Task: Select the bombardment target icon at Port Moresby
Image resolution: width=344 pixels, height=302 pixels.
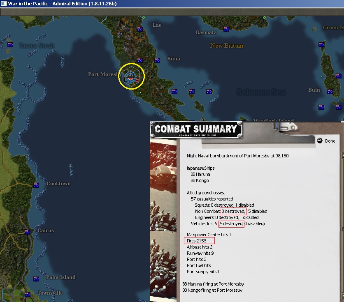Action: pos(130,77)
